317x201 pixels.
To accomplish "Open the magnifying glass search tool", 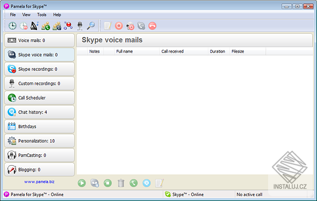I will (91, 26).
